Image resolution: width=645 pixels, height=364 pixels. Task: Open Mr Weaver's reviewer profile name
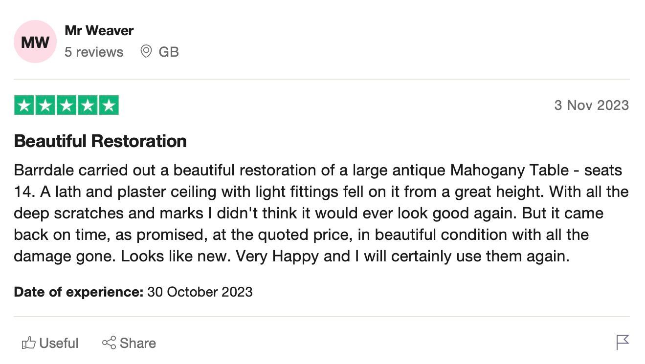coord(99,30)
